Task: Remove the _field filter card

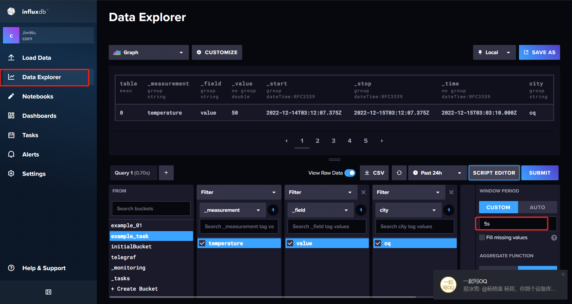Action: coord(363,192)
